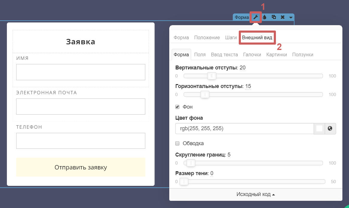Image resolution: width=349 pixels, height=208 pixels.
Task: Enable the Обводка checkbox
Action: click(177, 143)
